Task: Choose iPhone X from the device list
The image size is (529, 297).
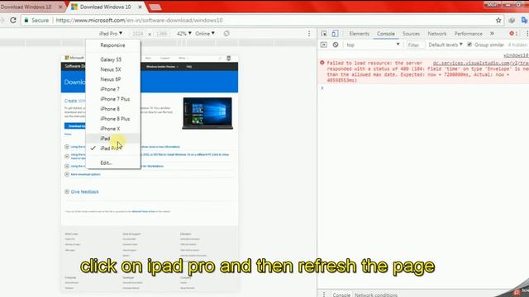Action: coord(113,129)
